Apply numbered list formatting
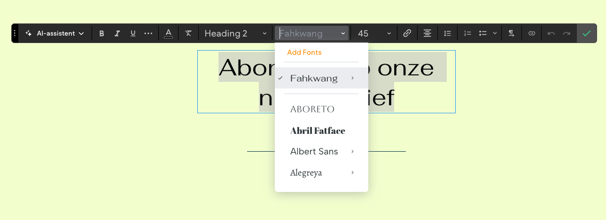Viewport: 606px width, 220px height. point(467,33)
